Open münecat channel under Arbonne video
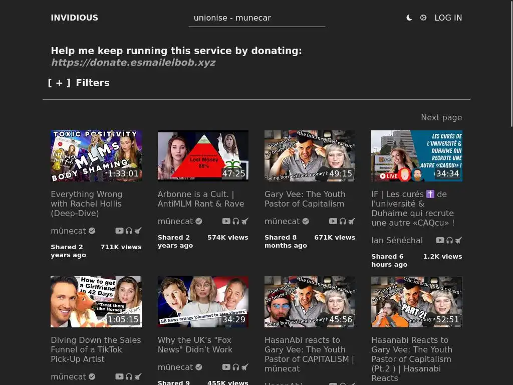513x385 pixels. (180, 221)
